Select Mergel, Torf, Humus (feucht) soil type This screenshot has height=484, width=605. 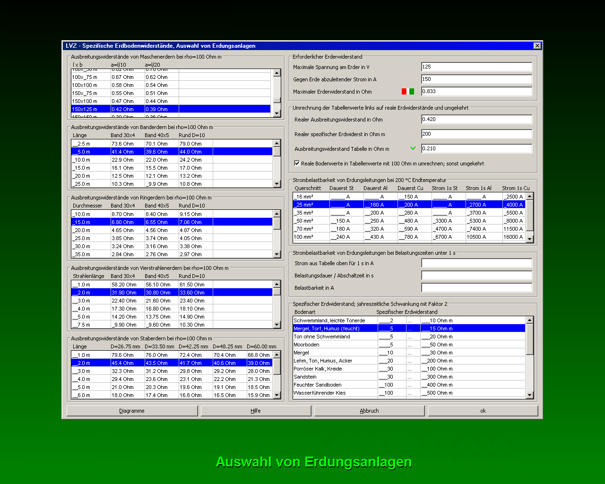[409, 328]
